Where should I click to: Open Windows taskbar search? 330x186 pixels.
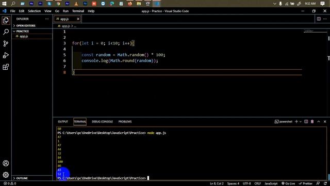[13, 4]
